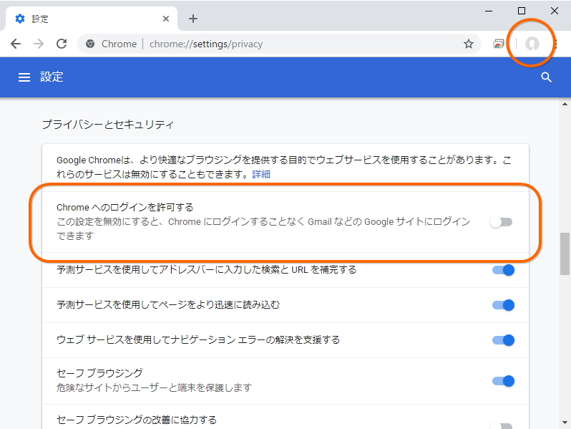Click '危険なサイトからユーザーと端末を保護します' description
Screen dimensions: 571x429
(x=154, y=387)
